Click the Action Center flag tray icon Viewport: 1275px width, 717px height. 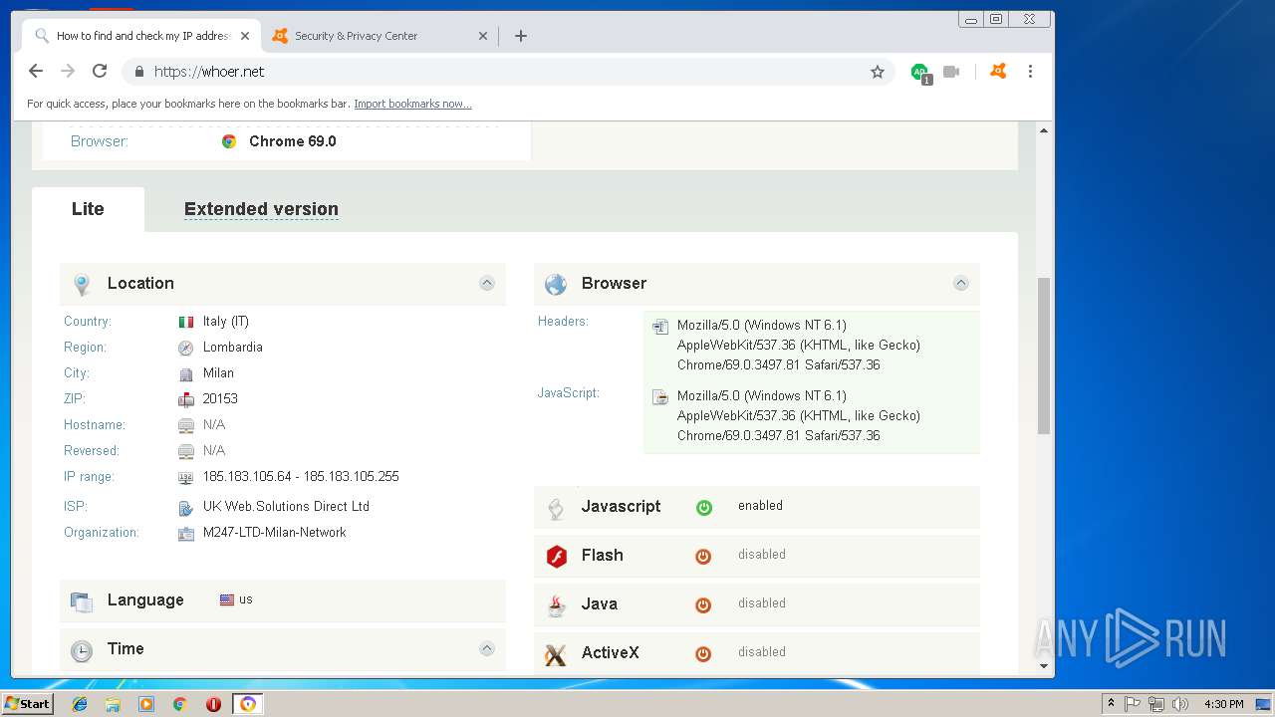coord(1133,704)
